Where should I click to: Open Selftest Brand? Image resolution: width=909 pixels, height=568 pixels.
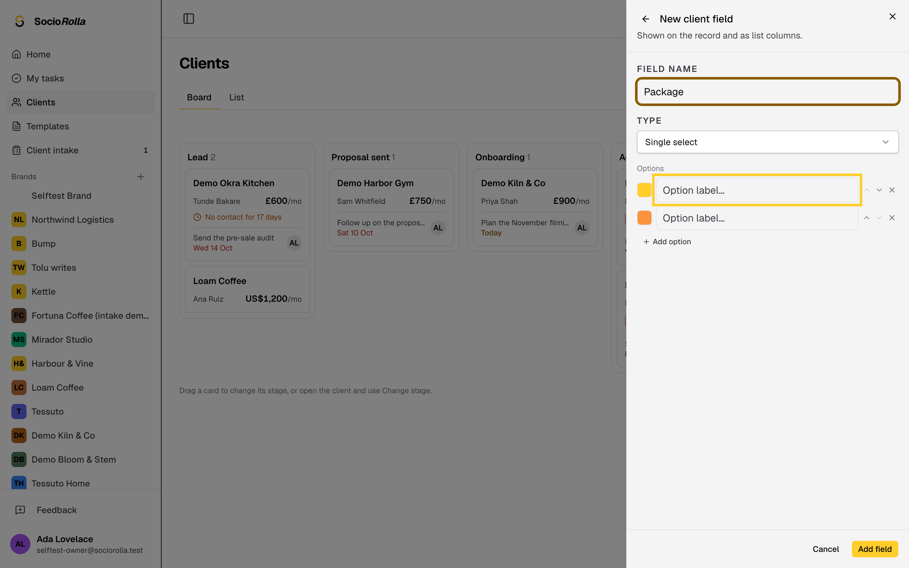coord(80,196)
